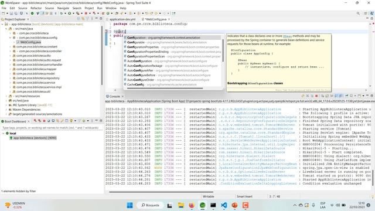Open the Window menu
The image size is (375, 211).
coord(111,8)
